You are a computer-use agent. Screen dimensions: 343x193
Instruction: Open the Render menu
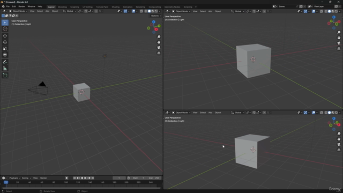point(21,6)
